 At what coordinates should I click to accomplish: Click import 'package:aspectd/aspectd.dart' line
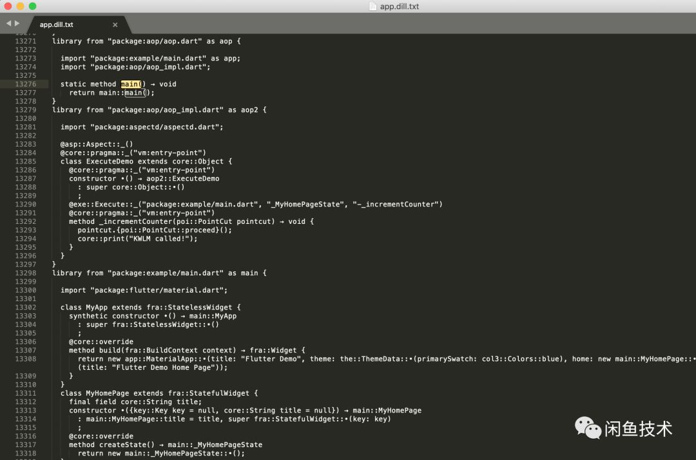click(142, 127)
